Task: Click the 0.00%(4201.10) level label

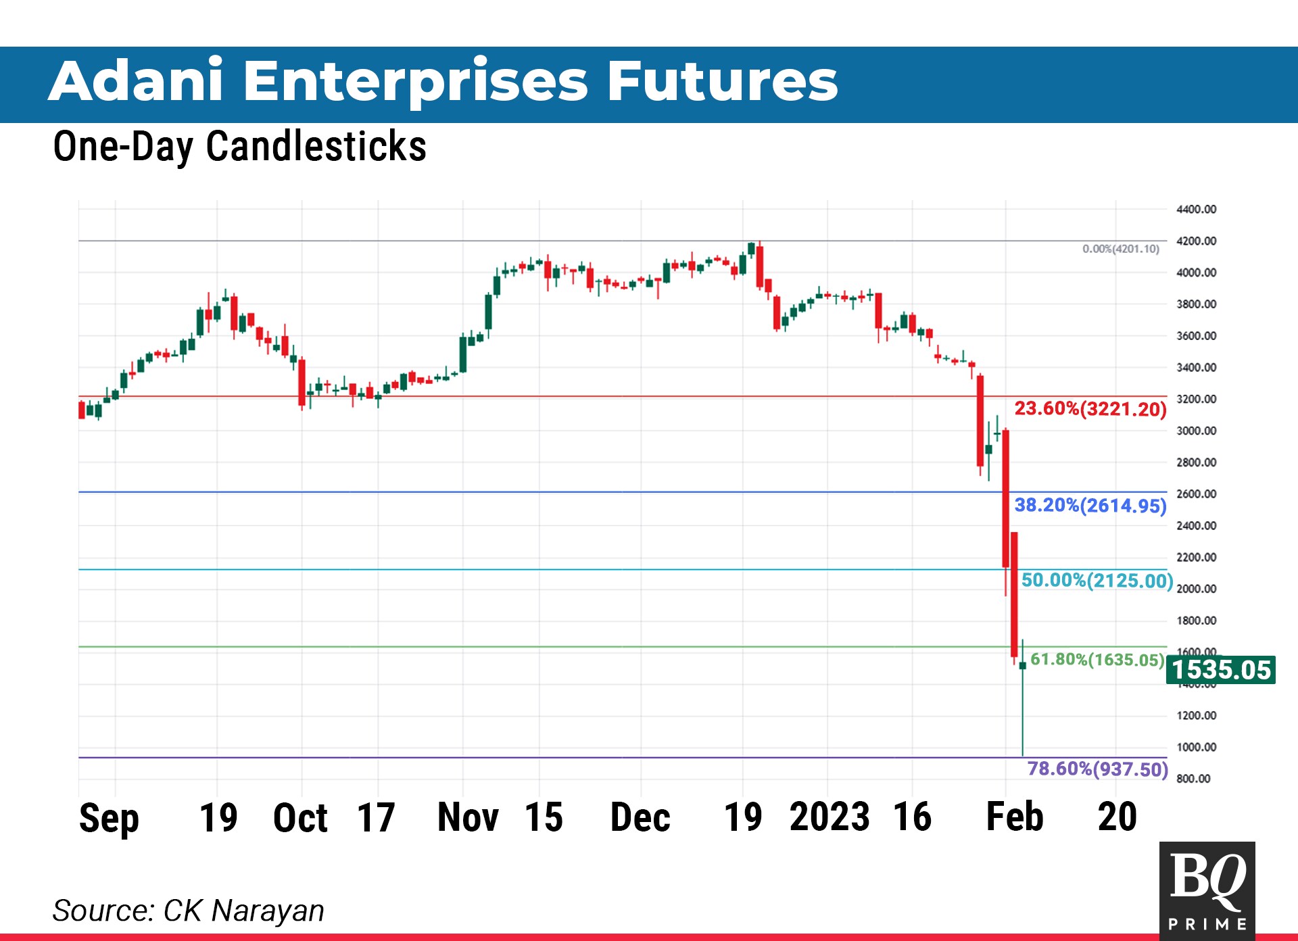Action: point(1120,249)
